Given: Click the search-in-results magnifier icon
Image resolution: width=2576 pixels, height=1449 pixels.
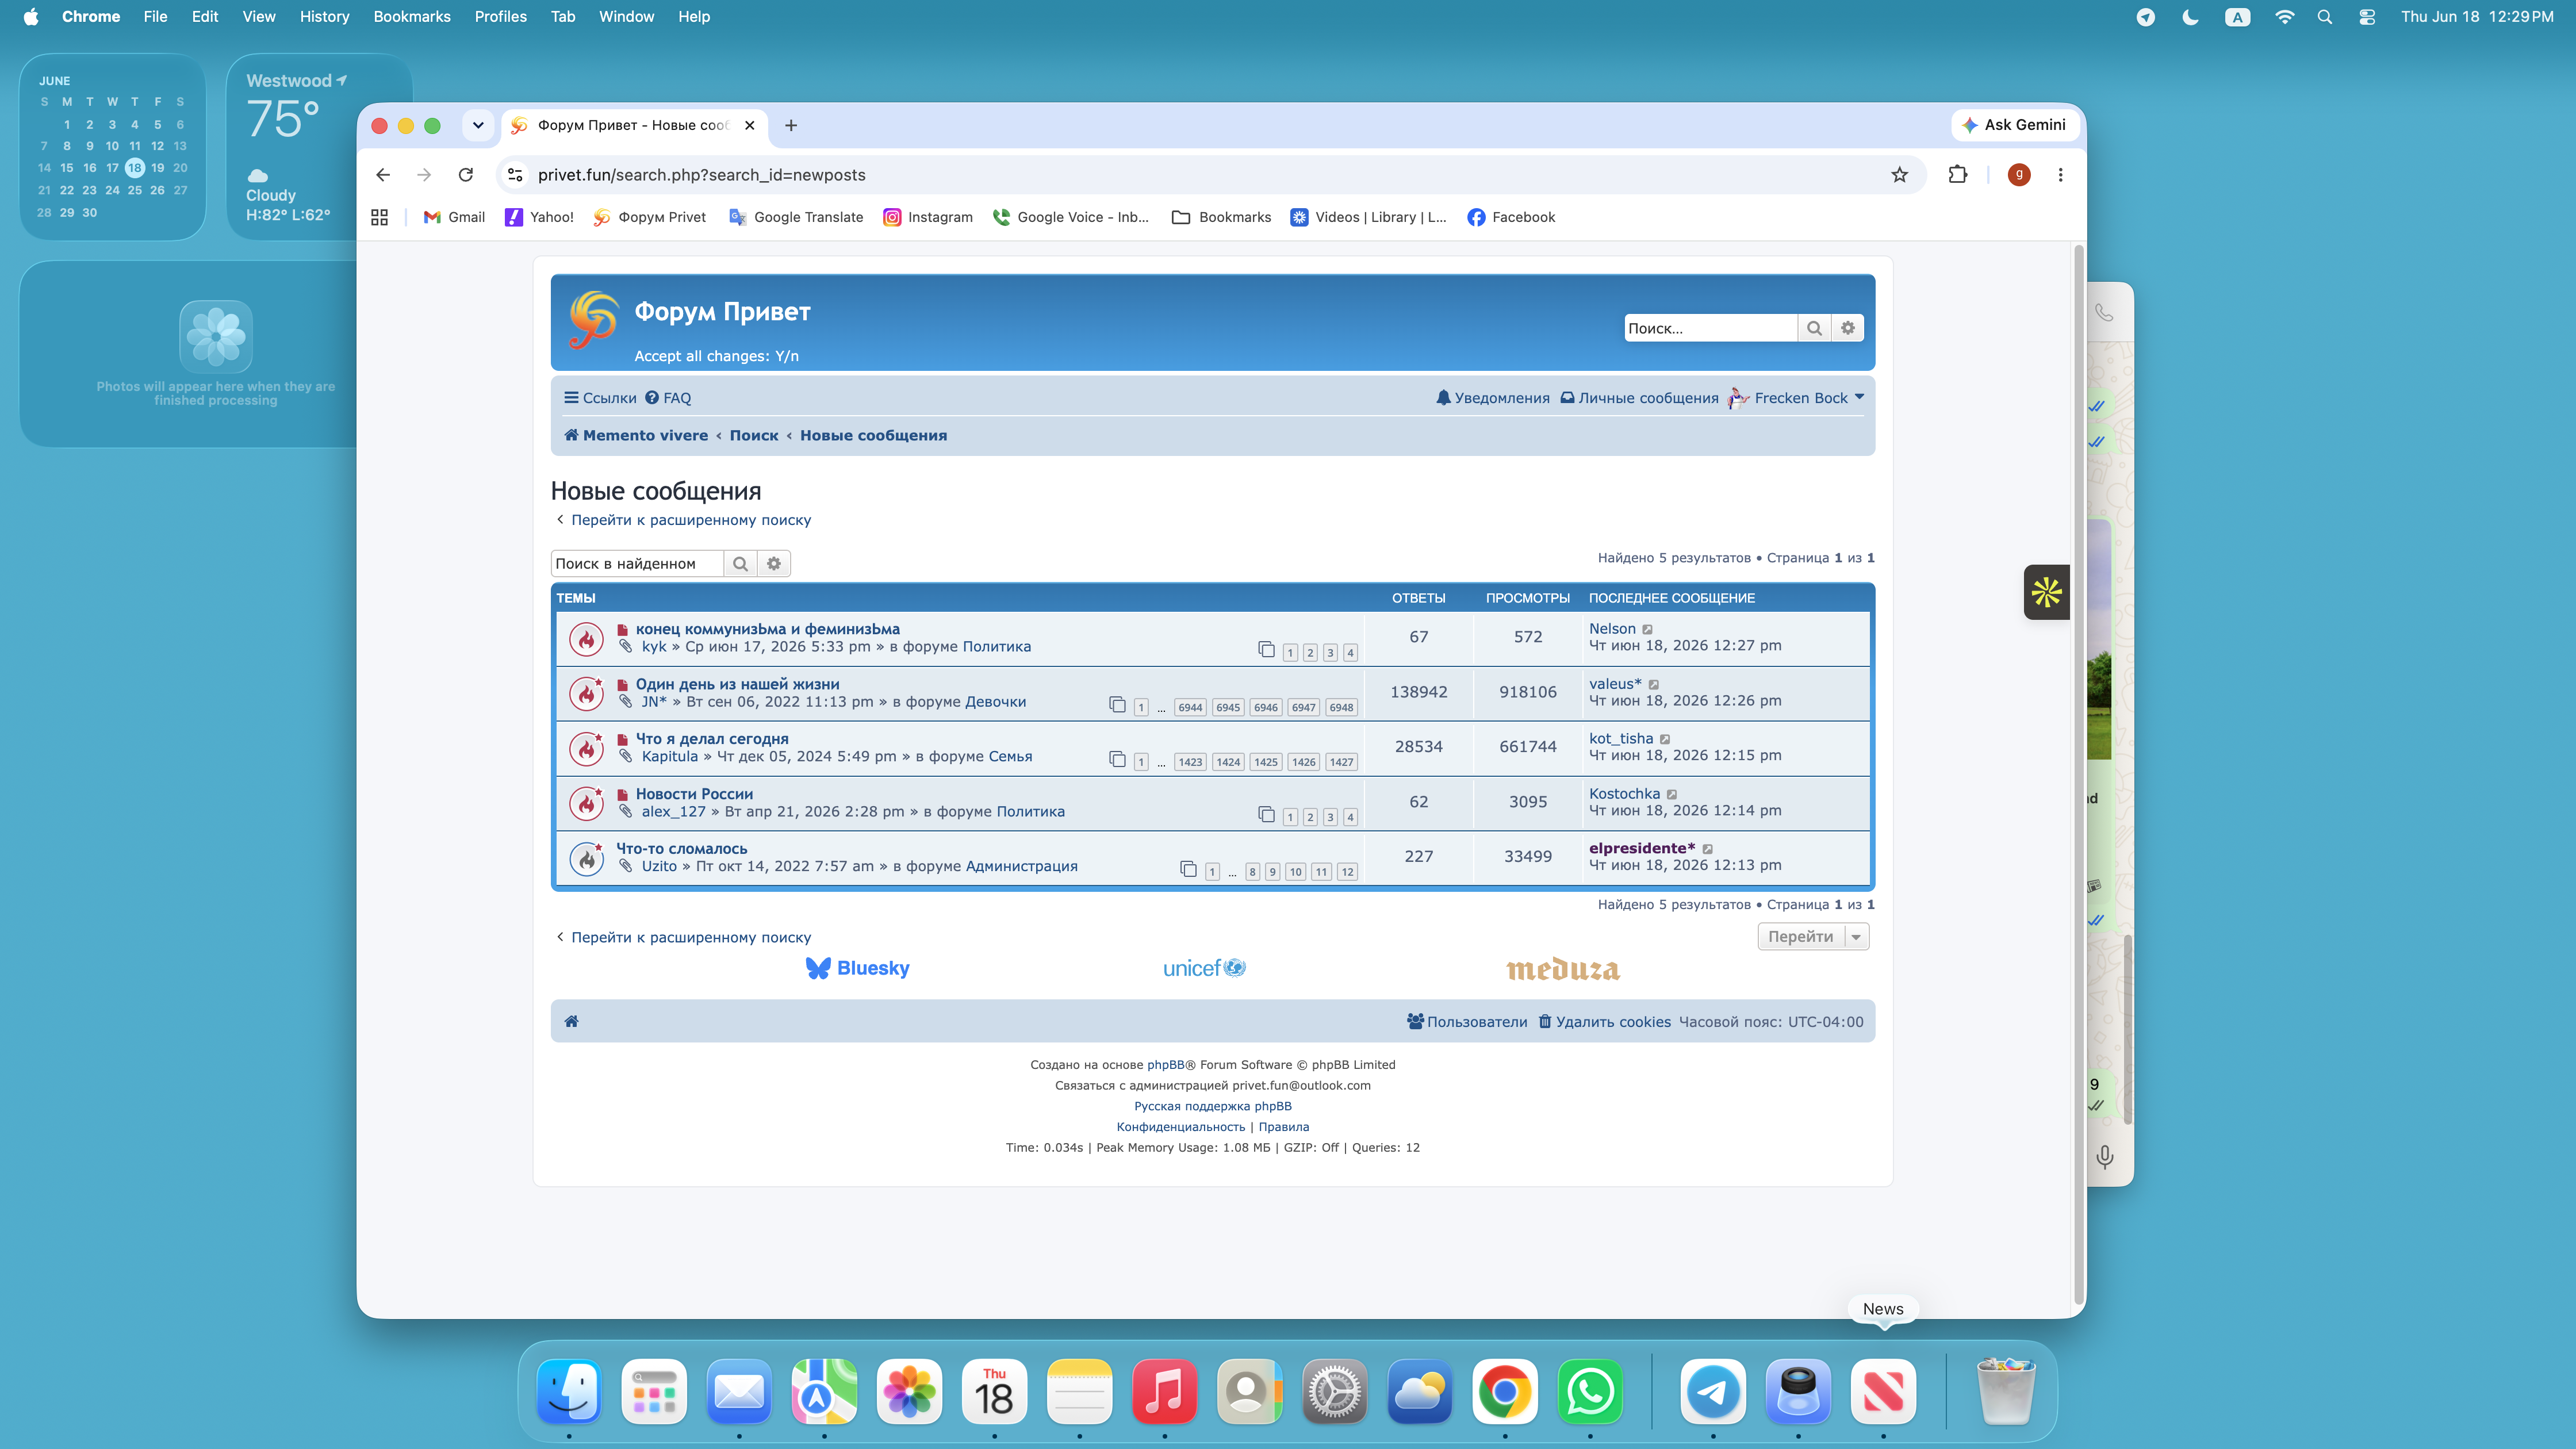Looking at the screenshot, I should (740, 564).
